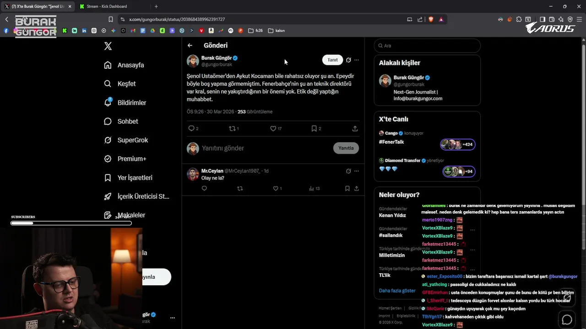Open Keşfet in sidebar
This screenshot has width=586, height=329.
click(120, 84)
